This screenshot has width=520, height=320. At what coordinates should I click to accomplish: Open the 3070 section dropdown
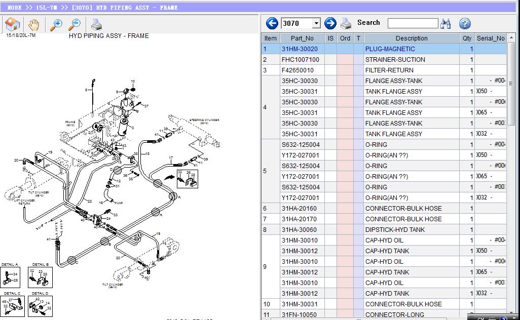click(316, 23)
